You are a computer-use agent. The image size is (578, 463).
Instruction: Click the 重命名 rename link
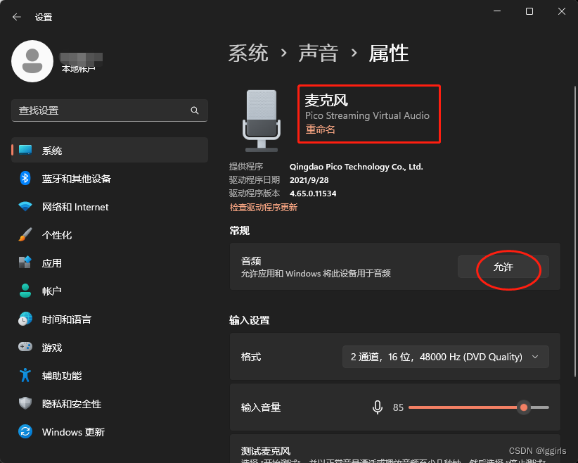click(x=320, y=129)
